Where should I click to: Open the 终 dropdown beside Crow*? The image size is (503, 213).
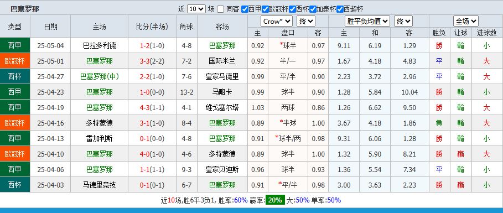[306, 22]
